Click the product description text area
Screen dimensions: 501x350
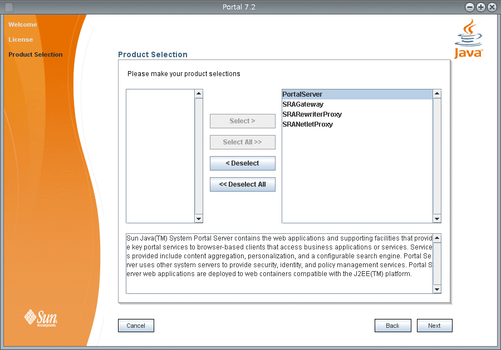point(279,264)
